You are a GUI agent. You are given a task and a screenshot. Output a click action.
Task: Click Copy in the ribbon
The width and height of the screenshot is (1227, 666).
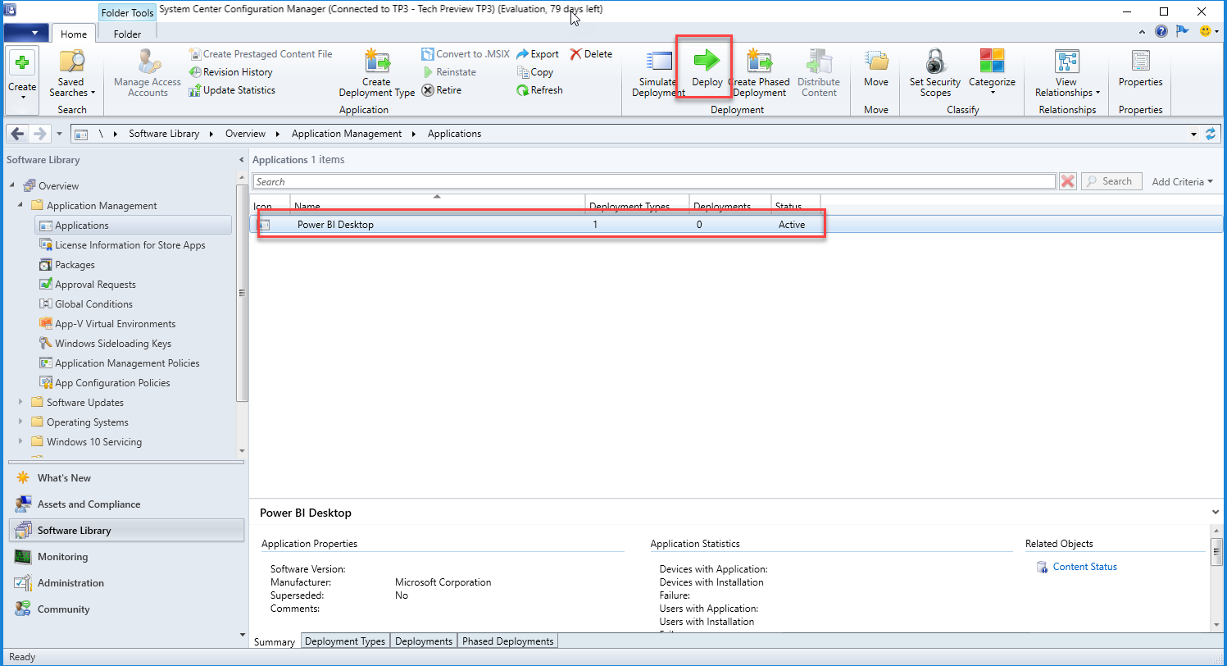535,72
